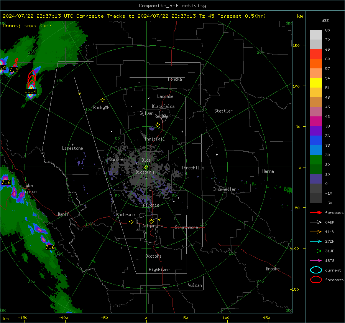
Task: Click the Stettler city label
Action: [x=223, y=111]
